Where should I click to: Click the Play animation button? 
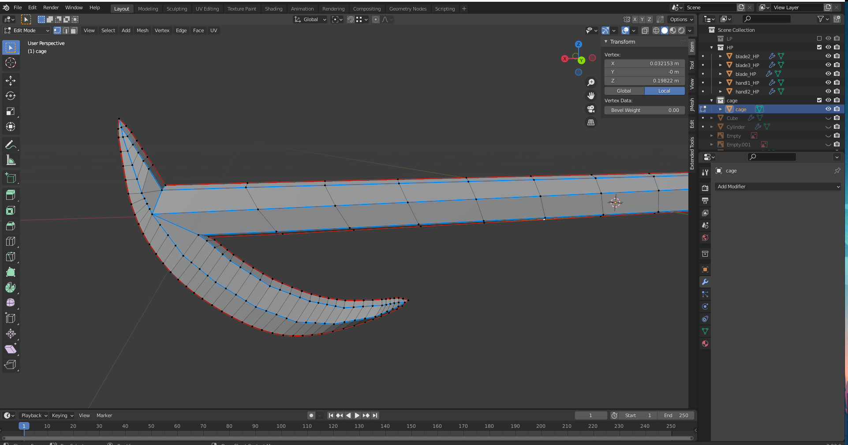(357, 415)
